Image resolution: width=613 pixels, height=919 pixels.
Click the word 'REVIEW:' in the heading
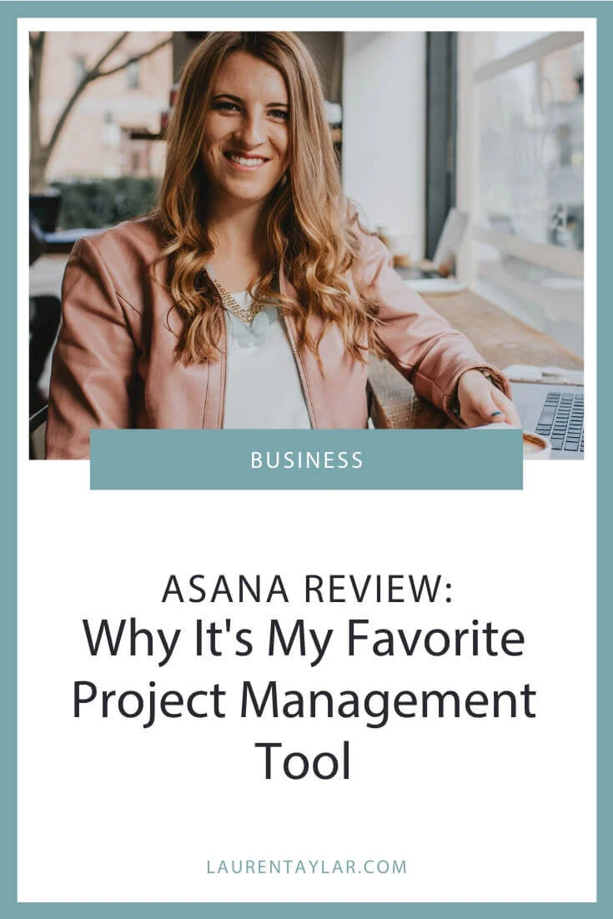tap(379, 589)
